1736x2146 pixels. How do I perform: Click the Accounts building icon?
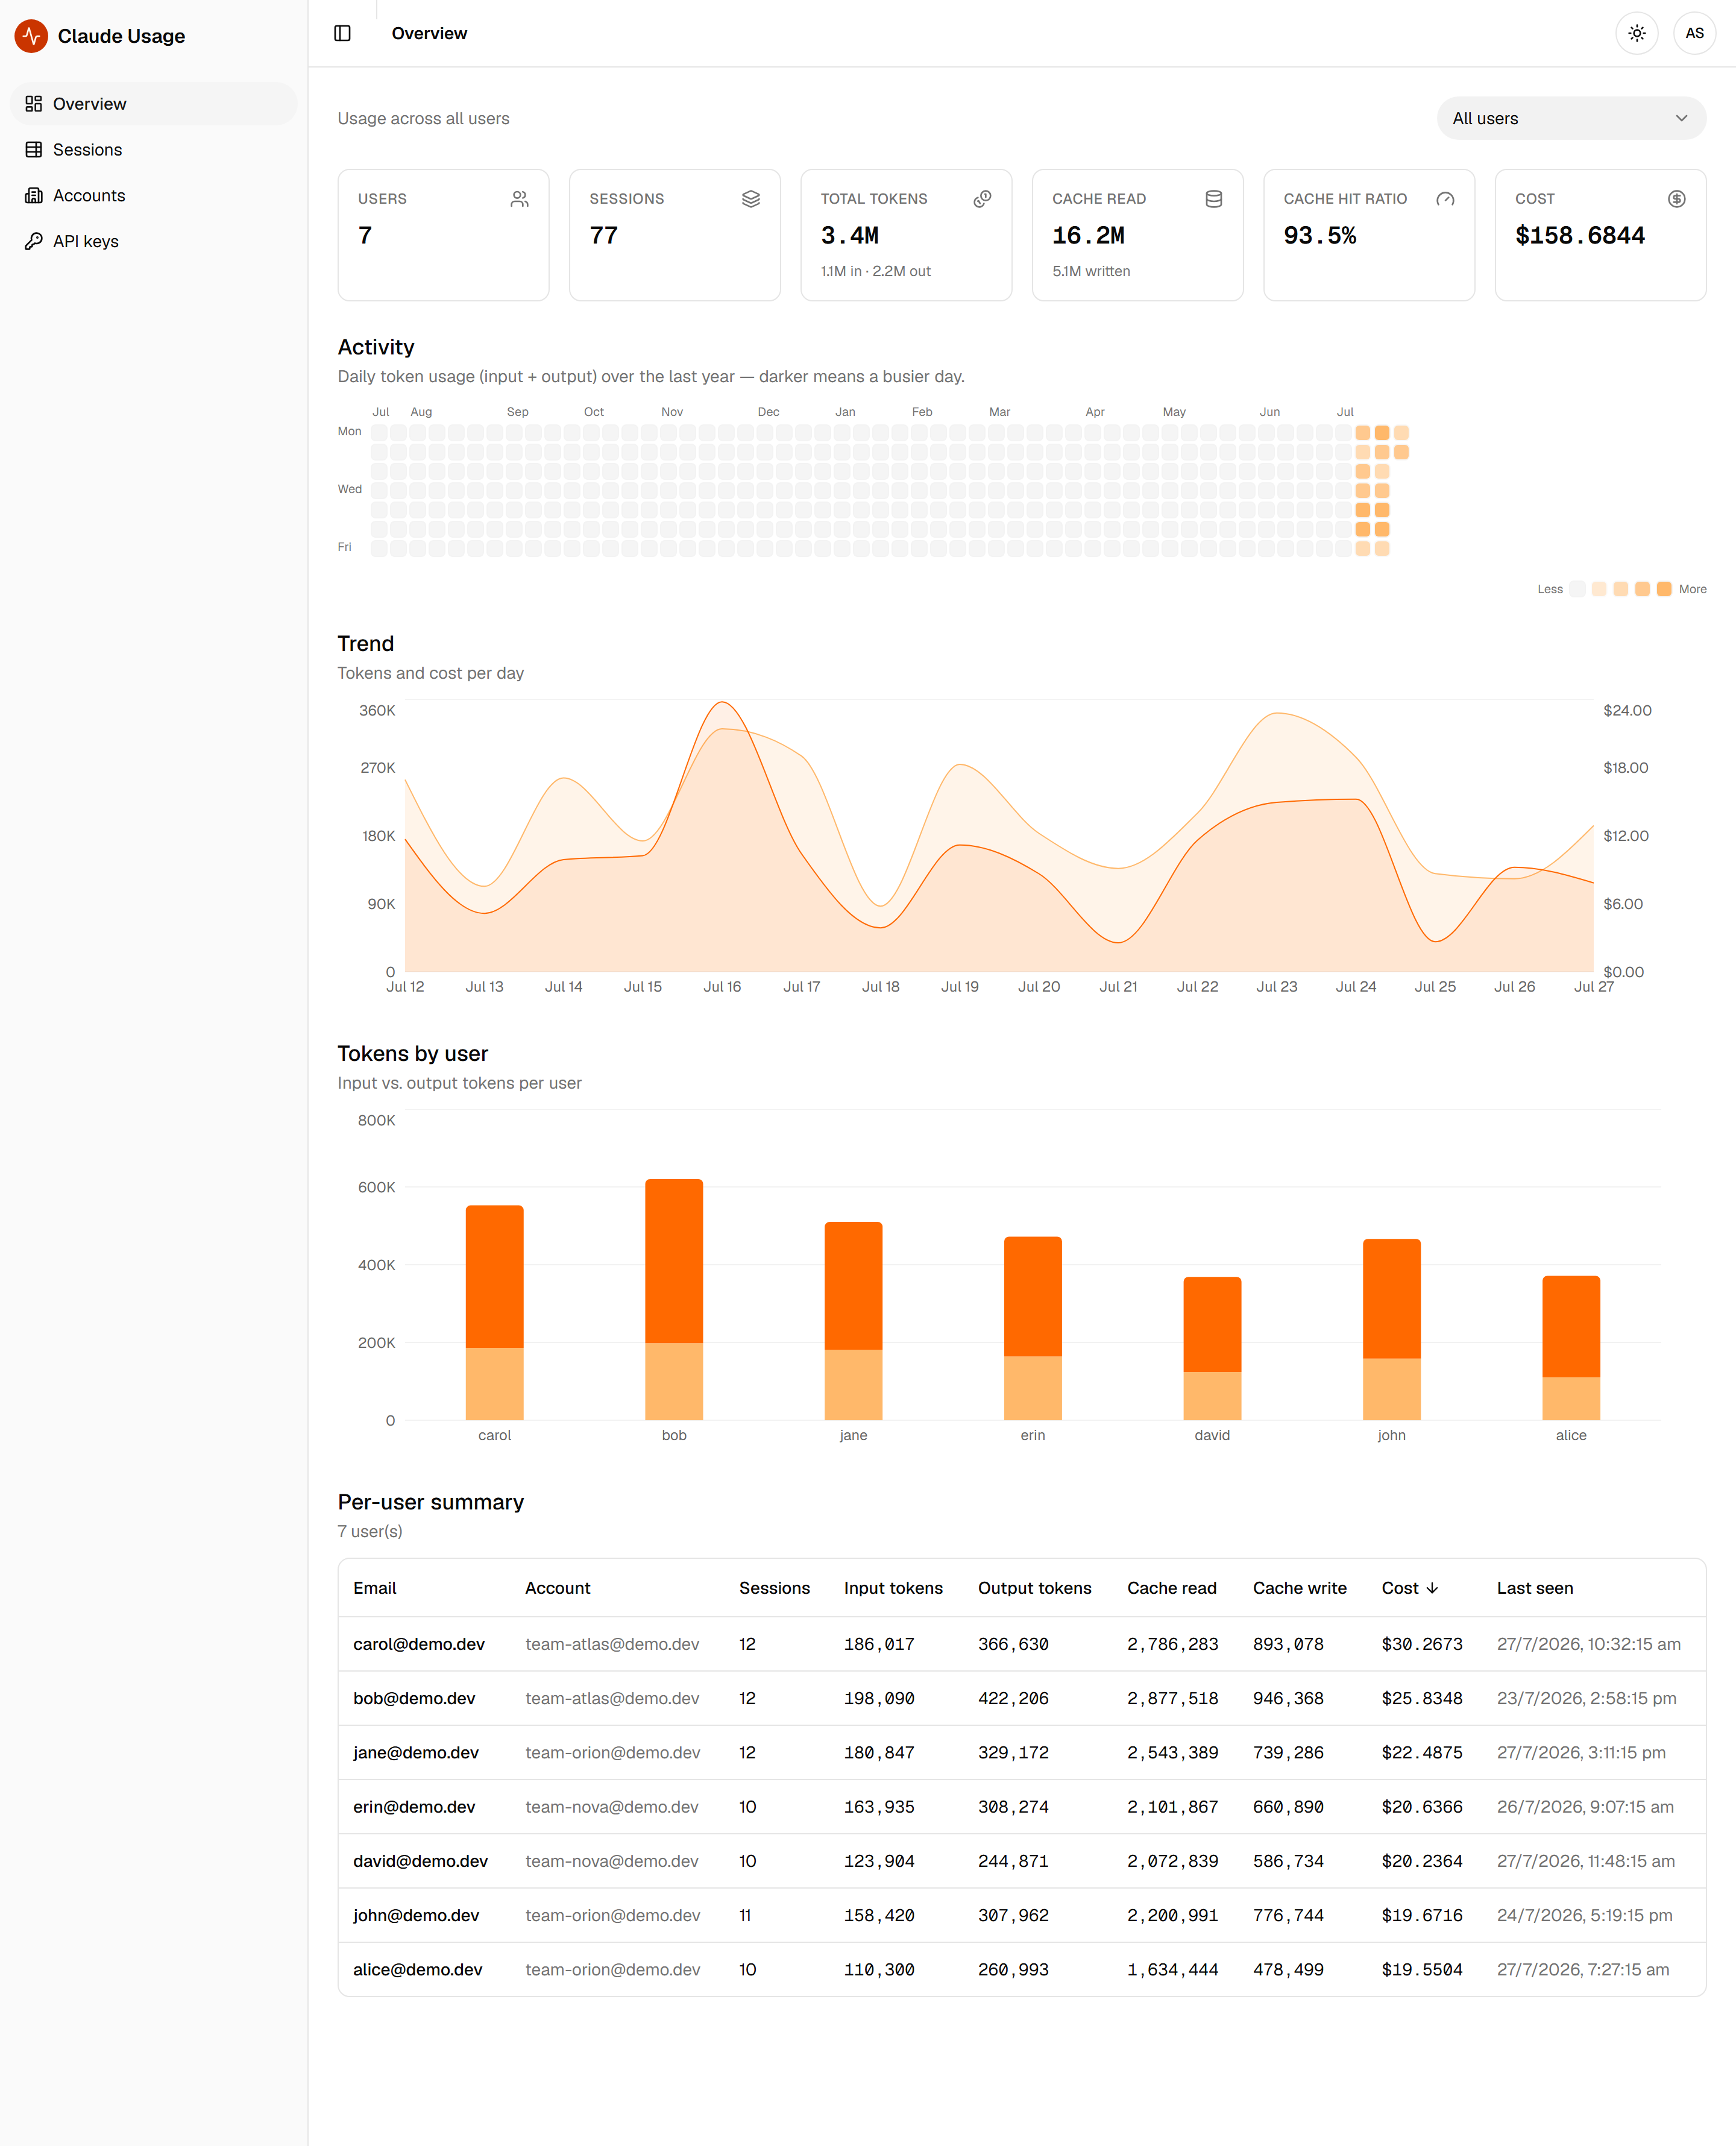pos(34,196)
